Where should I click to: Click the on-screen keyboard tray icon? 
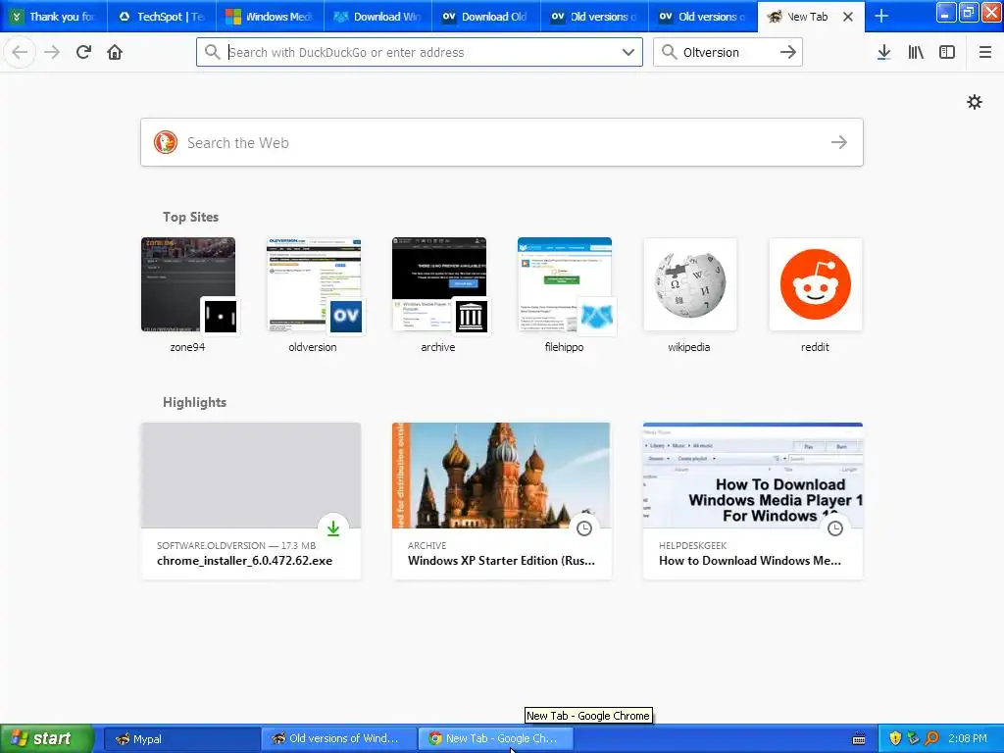point(859,739)
